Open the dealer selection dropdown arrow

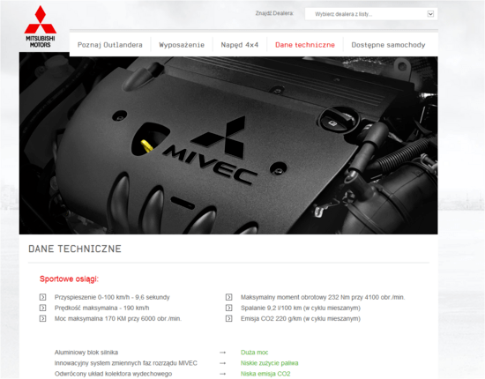pos(430,14)
